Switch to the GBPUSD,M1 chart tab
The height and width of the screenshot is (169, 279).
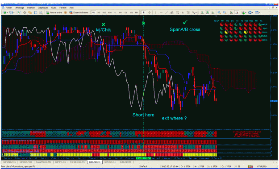click(110, 162)
